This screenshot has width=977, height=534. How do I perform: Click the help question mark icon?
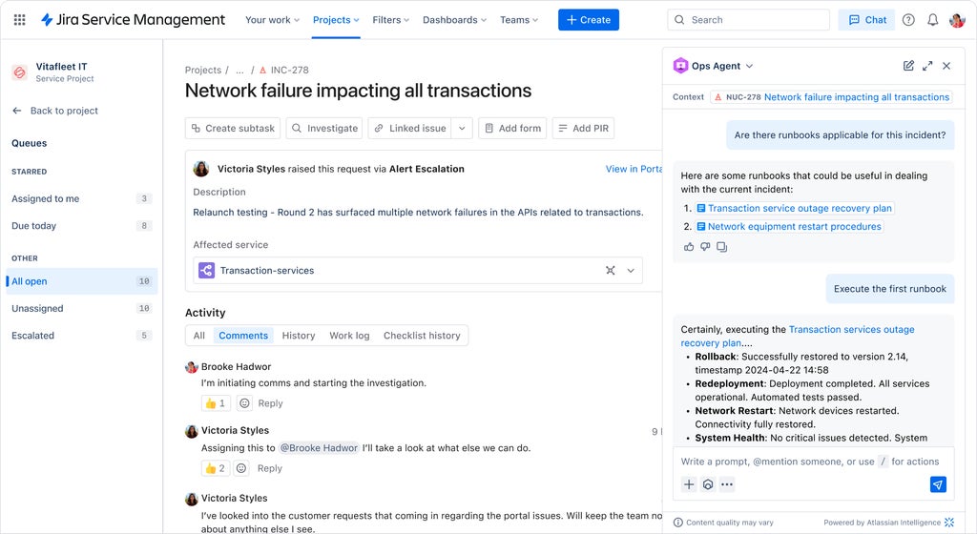point(908,20)
